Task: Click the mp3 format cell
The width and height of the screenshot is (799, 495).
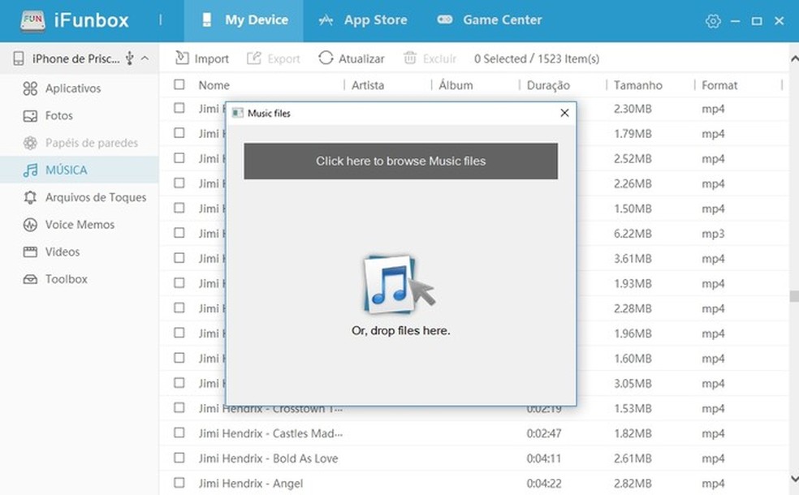Action: (713, 234)
